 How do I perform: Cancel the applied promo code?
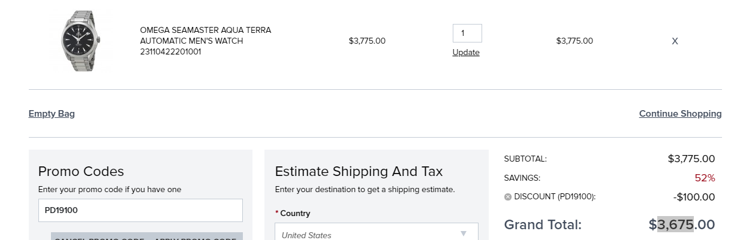click(98, 237)
